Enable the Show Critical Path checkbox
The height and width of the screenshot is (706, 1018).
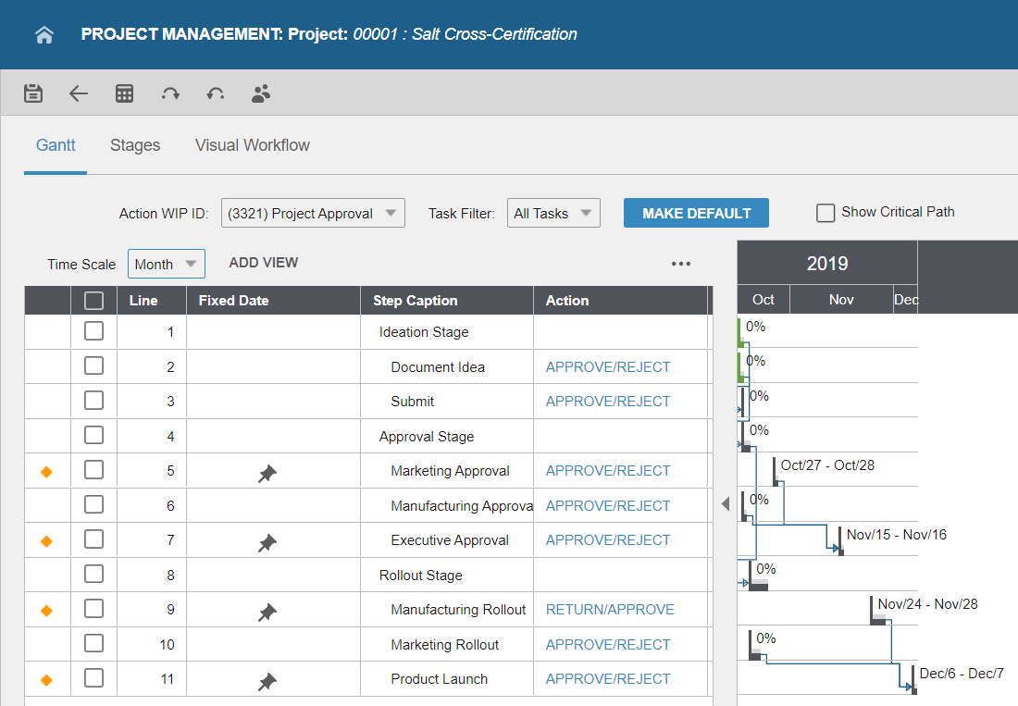826,213
